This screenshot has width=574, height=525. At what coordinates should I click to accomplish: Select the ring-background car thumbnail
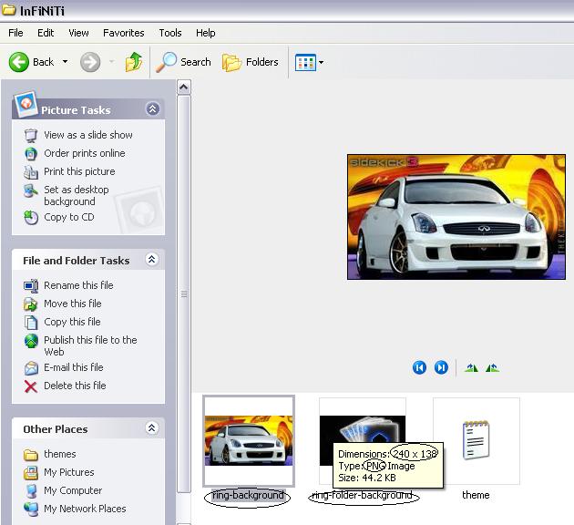(x=249, y=441)
